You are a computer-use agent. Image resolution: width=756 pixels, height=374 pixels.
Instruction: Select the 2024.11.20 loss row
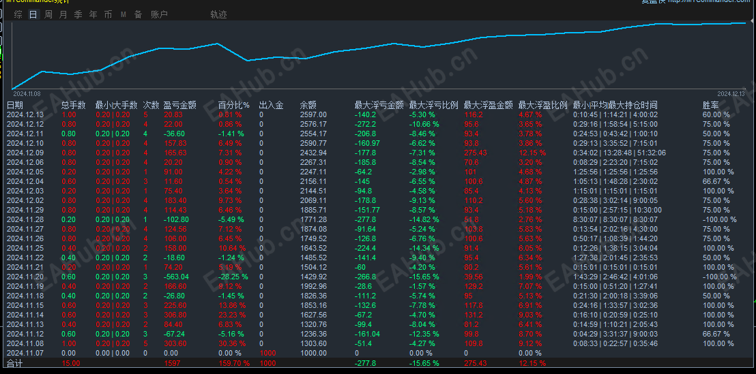click(378, 277)
